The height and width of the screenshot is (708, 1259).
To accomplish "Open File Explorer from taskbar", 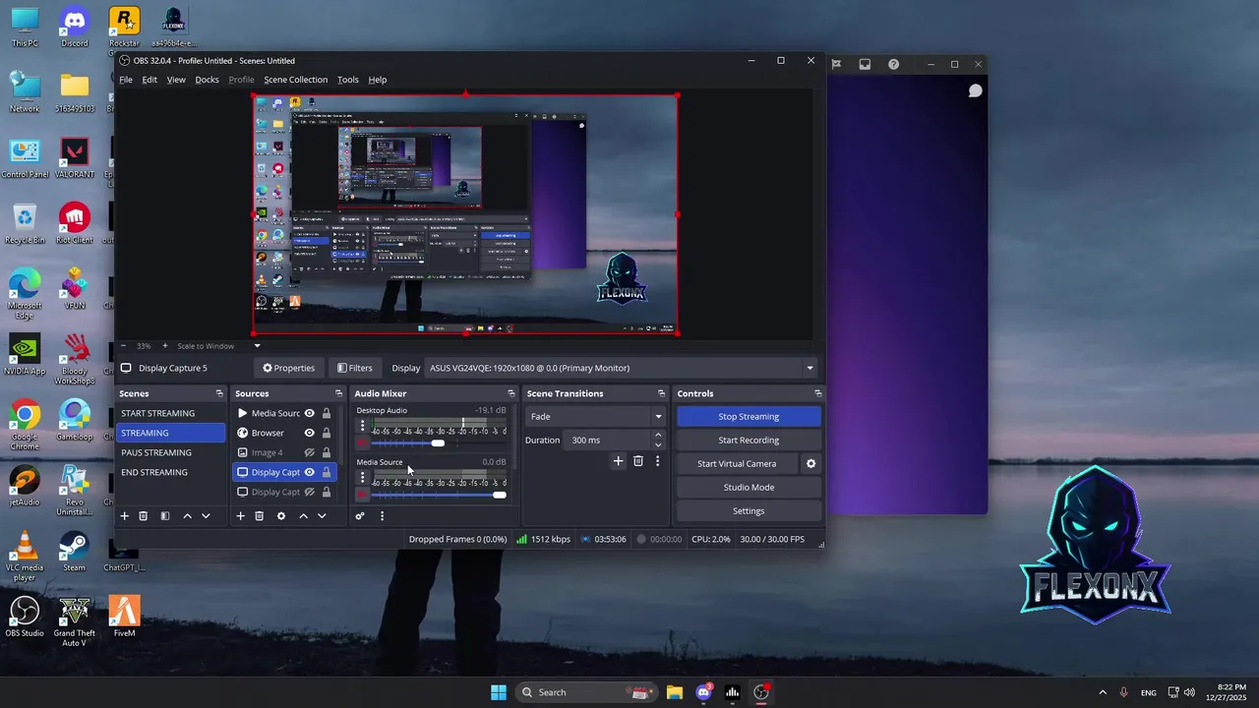I will [674, 692].
